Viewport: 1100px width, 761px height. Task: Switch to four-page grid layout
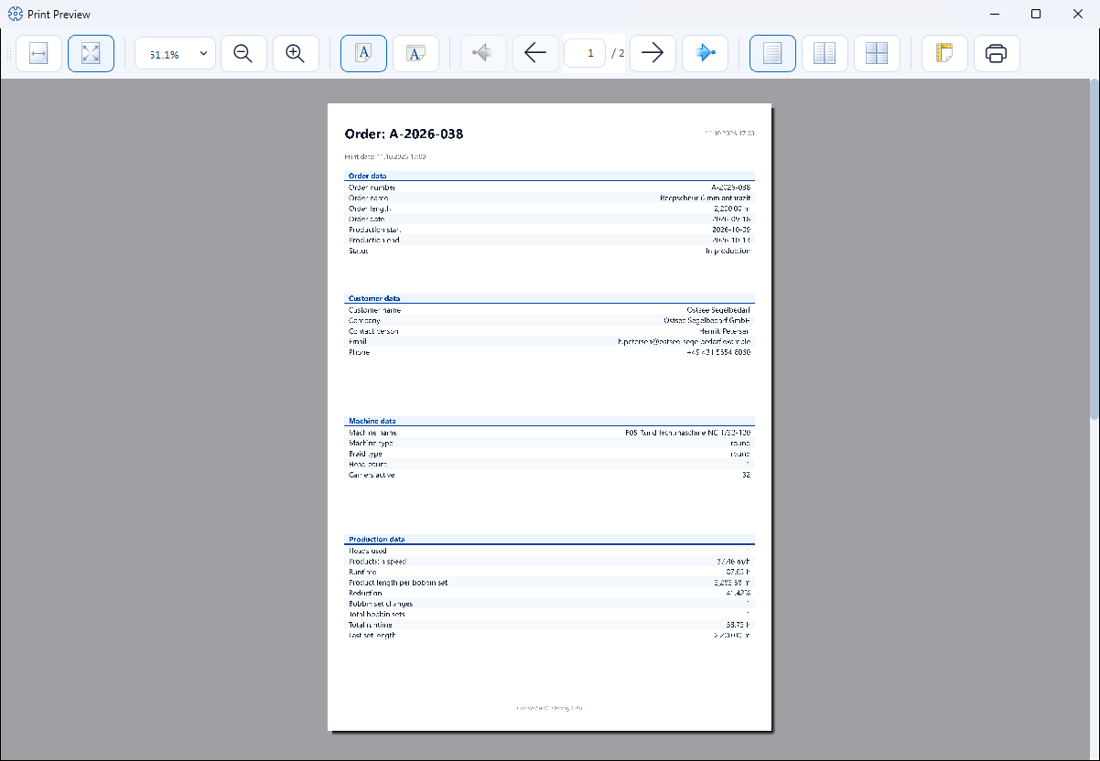(877, 54)
